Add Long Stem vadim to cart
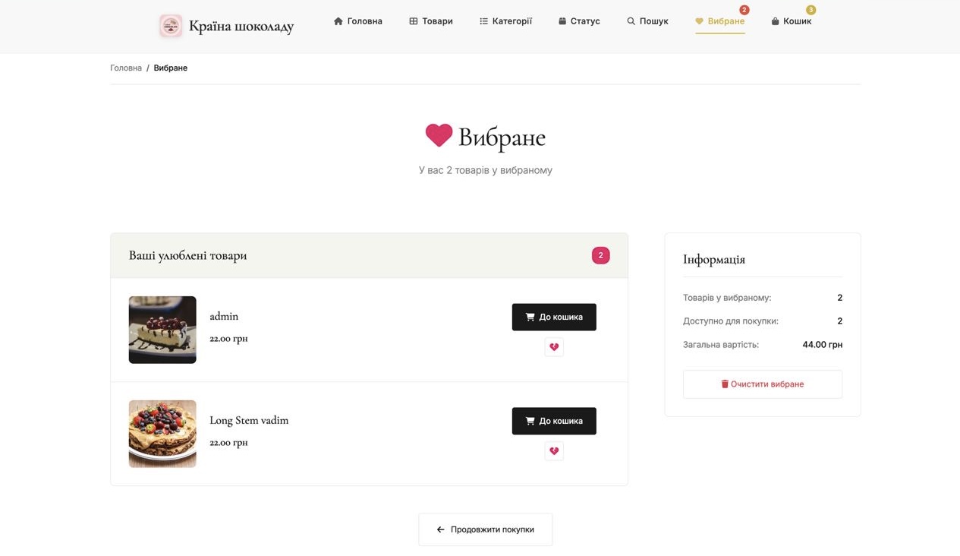Screen dimensions: 960x556 click(554, 421)
